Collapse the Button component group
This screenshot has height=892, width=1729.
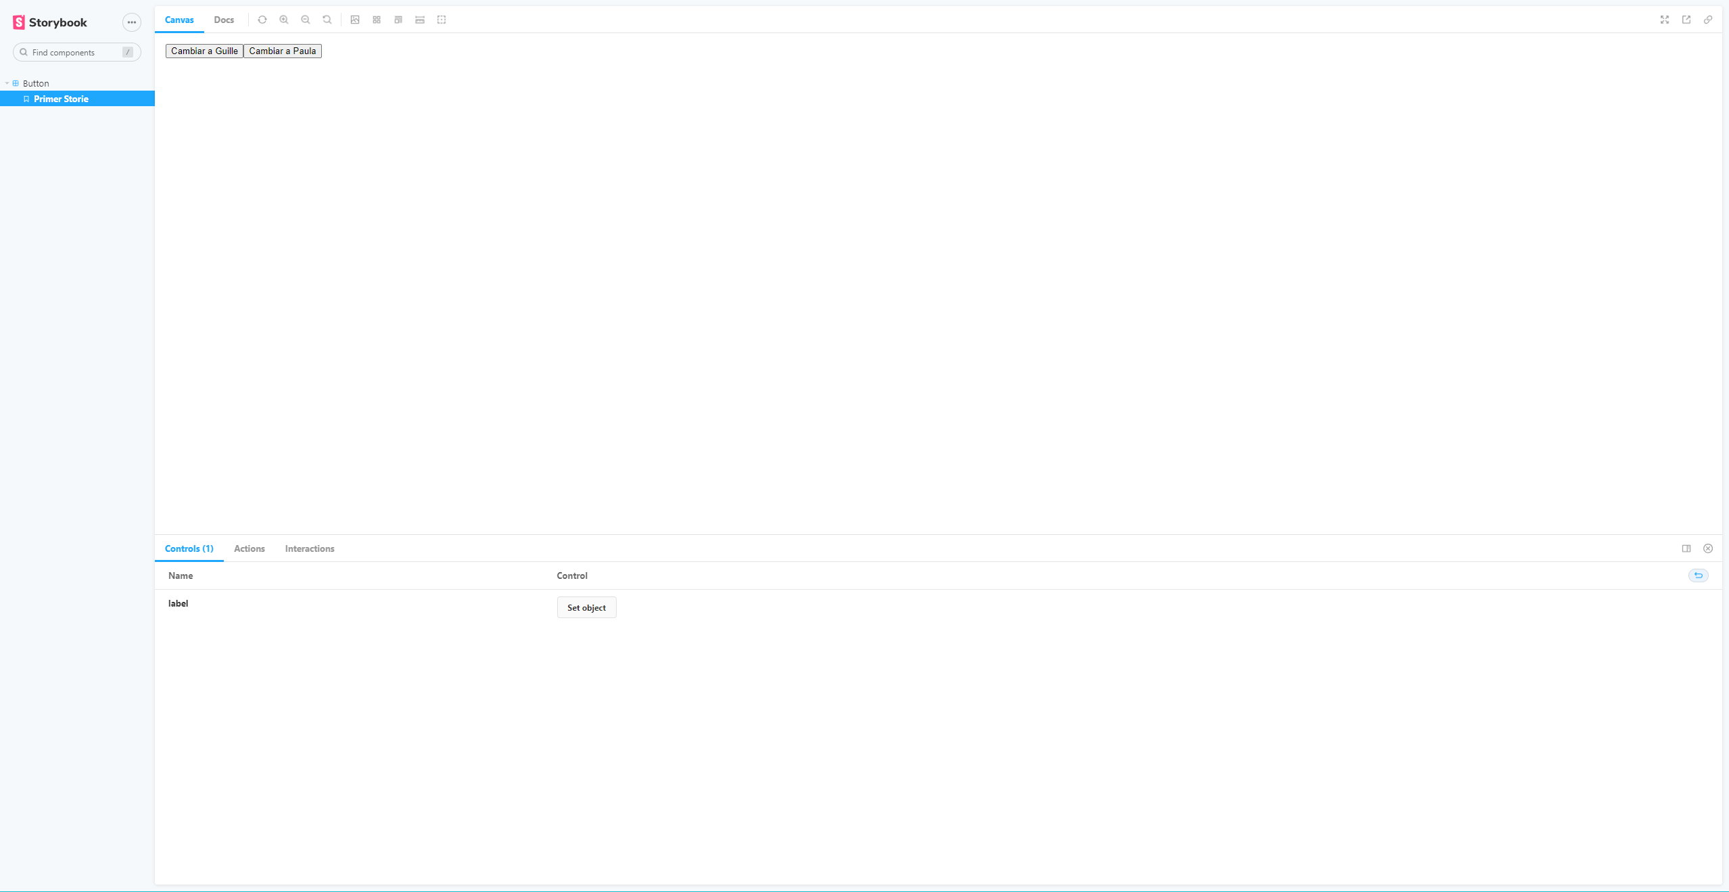[x=7, y=83]
